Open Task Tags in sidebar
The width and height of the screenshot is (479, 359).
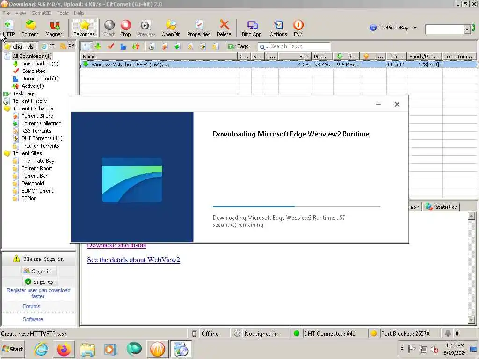click(x=24, y=93)
